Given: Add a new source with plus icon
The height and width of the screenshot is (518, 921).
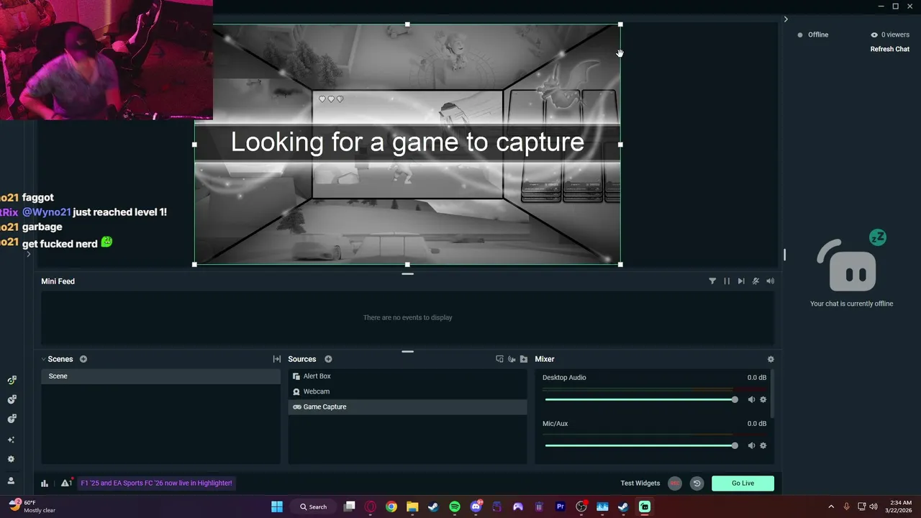Looking at the screenshot, I should (x=328, y=359).
